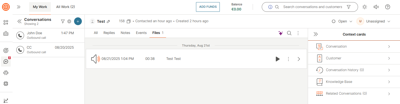Switch to the All Work (2) tab

pyautogui.click(x=66, y=7)
